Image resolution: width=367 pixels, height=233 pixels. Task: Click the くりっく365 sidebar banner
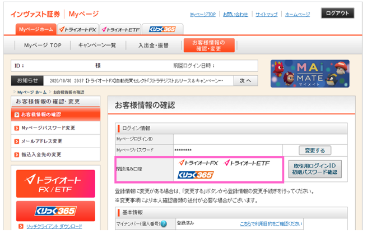55,211
